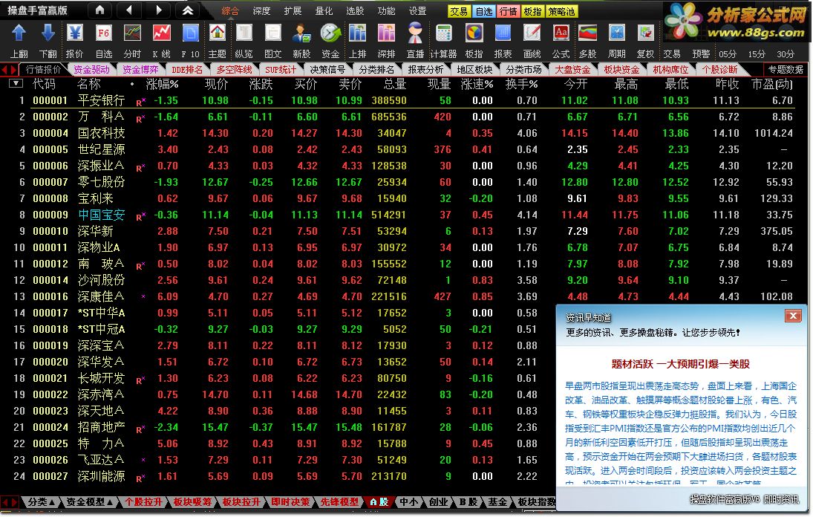Open the 报价 quotes icon
This screenshot has width=813, height=517.
[75, 33]
